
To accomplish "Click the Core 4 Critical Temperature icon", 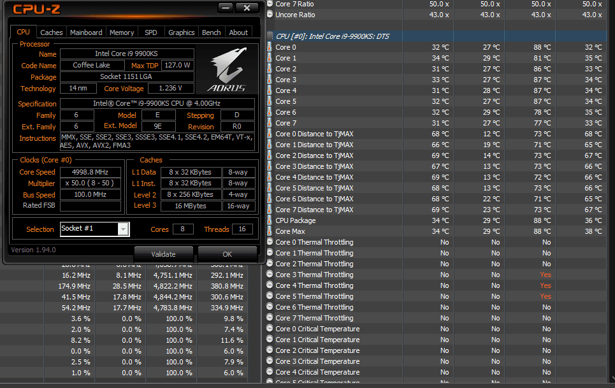I will tap(270, 372).
